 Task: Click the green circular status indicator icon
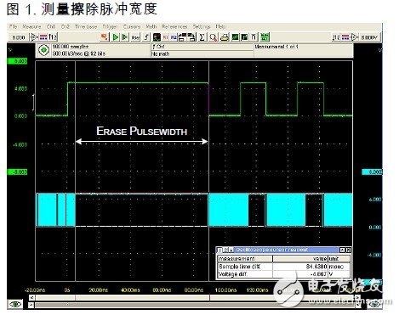point(43,50)
